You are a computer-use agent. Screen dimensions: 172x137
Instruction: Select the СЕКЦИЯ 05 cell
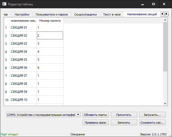tap(23, 60)
